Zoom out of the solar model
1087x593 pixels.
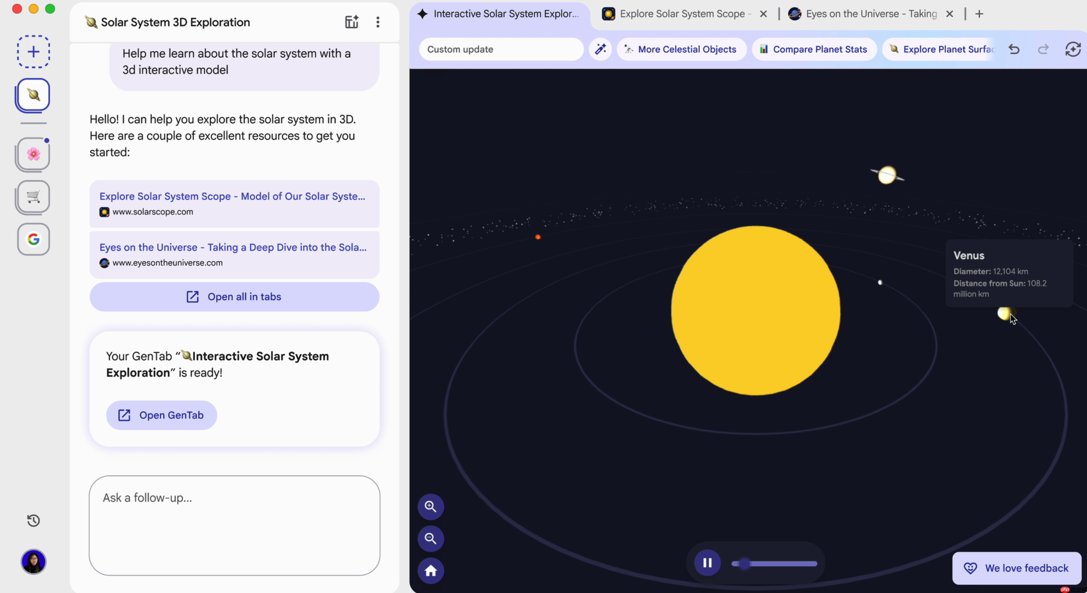coord(430,539)
